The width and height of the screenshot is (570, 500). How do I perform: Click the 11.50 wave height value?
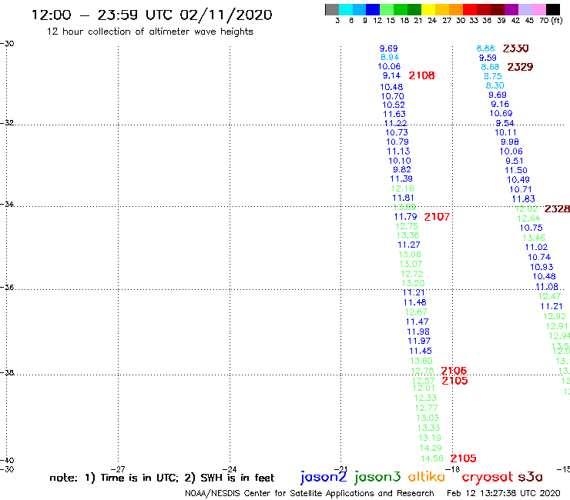tap(516, 170)
